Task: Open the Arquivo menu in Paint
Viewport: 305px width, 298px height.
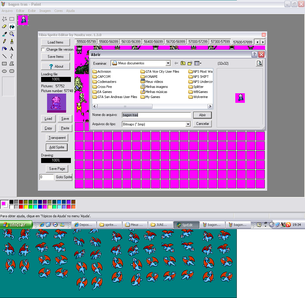Action: (x=7, y=11)
